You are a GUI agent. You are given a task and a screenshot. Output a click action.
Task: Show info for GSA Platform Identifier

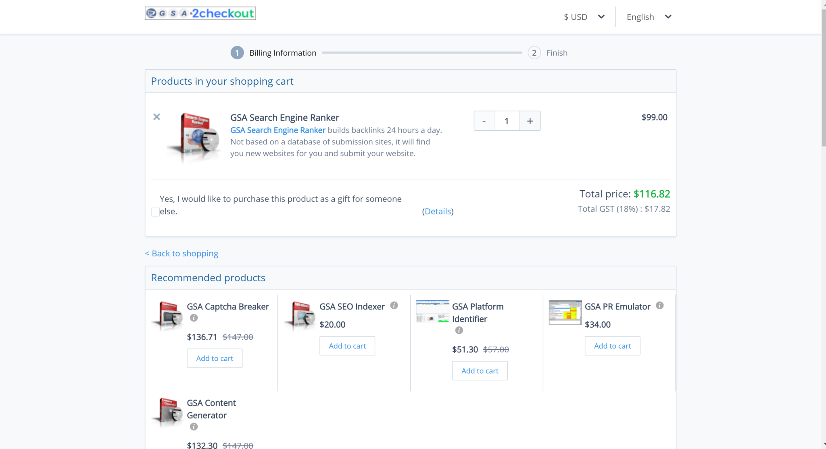[x=459, y=330]
